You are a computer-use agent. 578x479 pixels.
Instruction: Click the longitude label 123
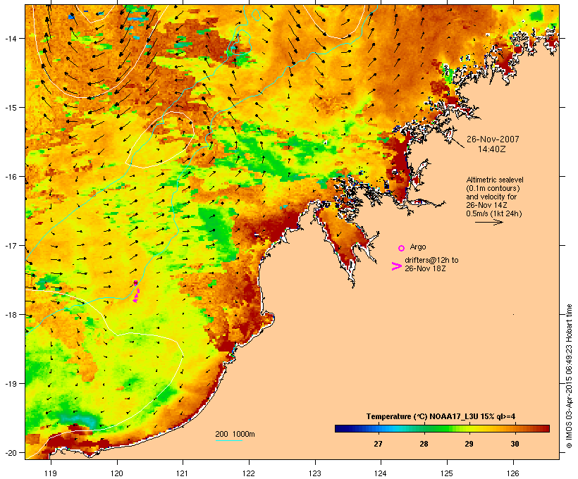tap(315, 473)
